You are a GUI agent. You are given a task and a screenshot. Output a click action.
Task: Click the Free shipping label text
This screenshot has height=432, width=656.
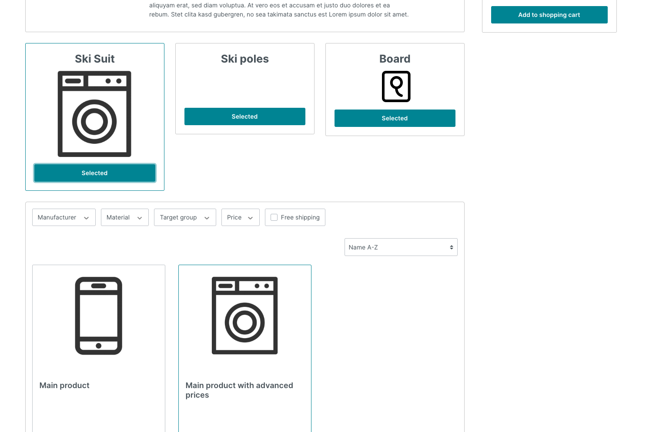pos(300,217)
